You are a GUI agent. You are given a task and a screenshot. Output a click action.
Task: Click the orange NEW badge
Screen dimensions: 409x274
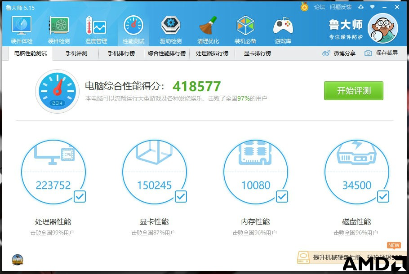click(x=394, y=246)
